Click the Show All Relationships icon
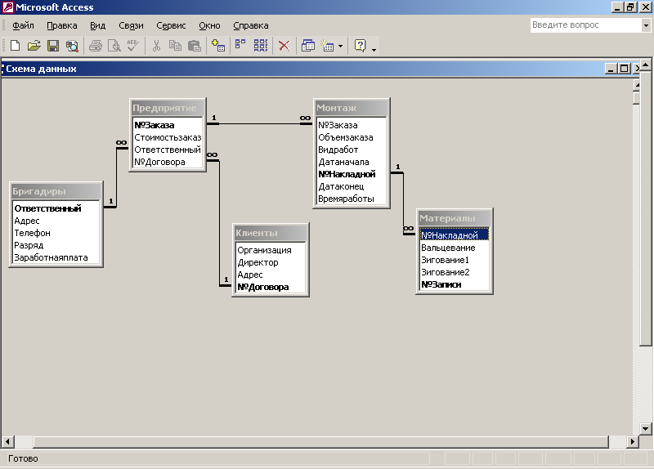 tap(260, 46)
